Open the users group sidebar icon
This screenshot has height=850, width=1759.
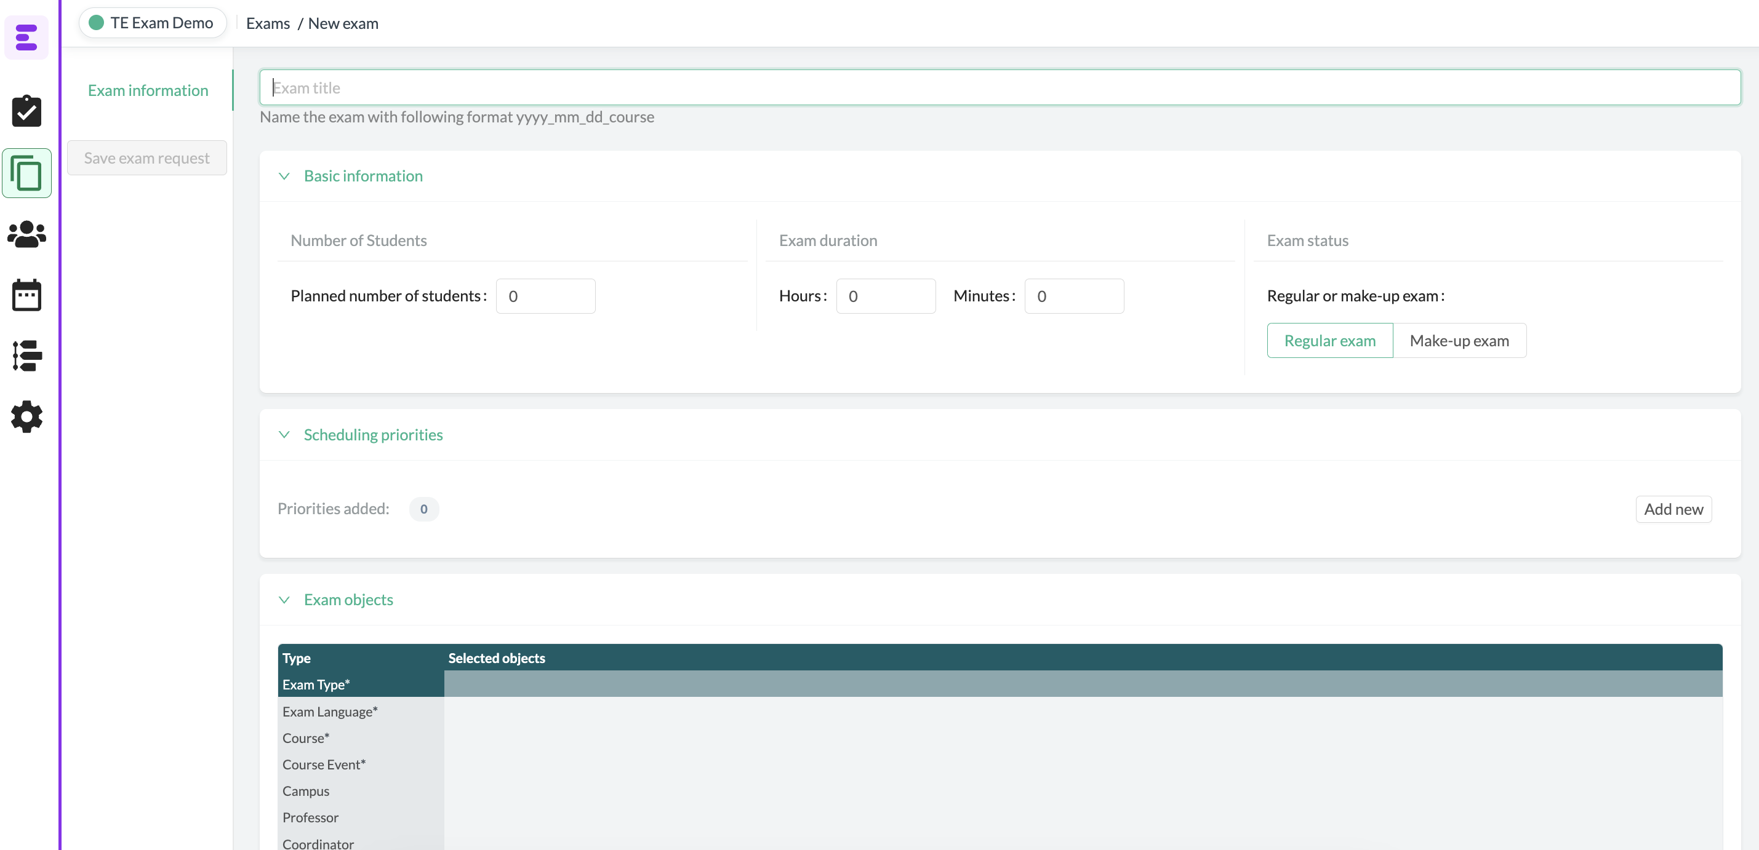(x=26, y=234)
